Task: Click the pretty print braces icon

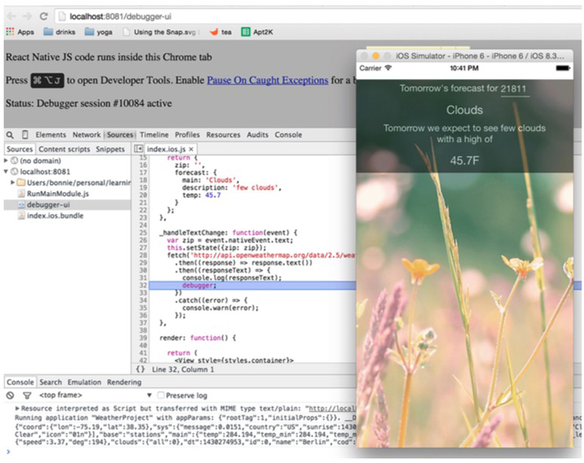Action: point(140,369)
